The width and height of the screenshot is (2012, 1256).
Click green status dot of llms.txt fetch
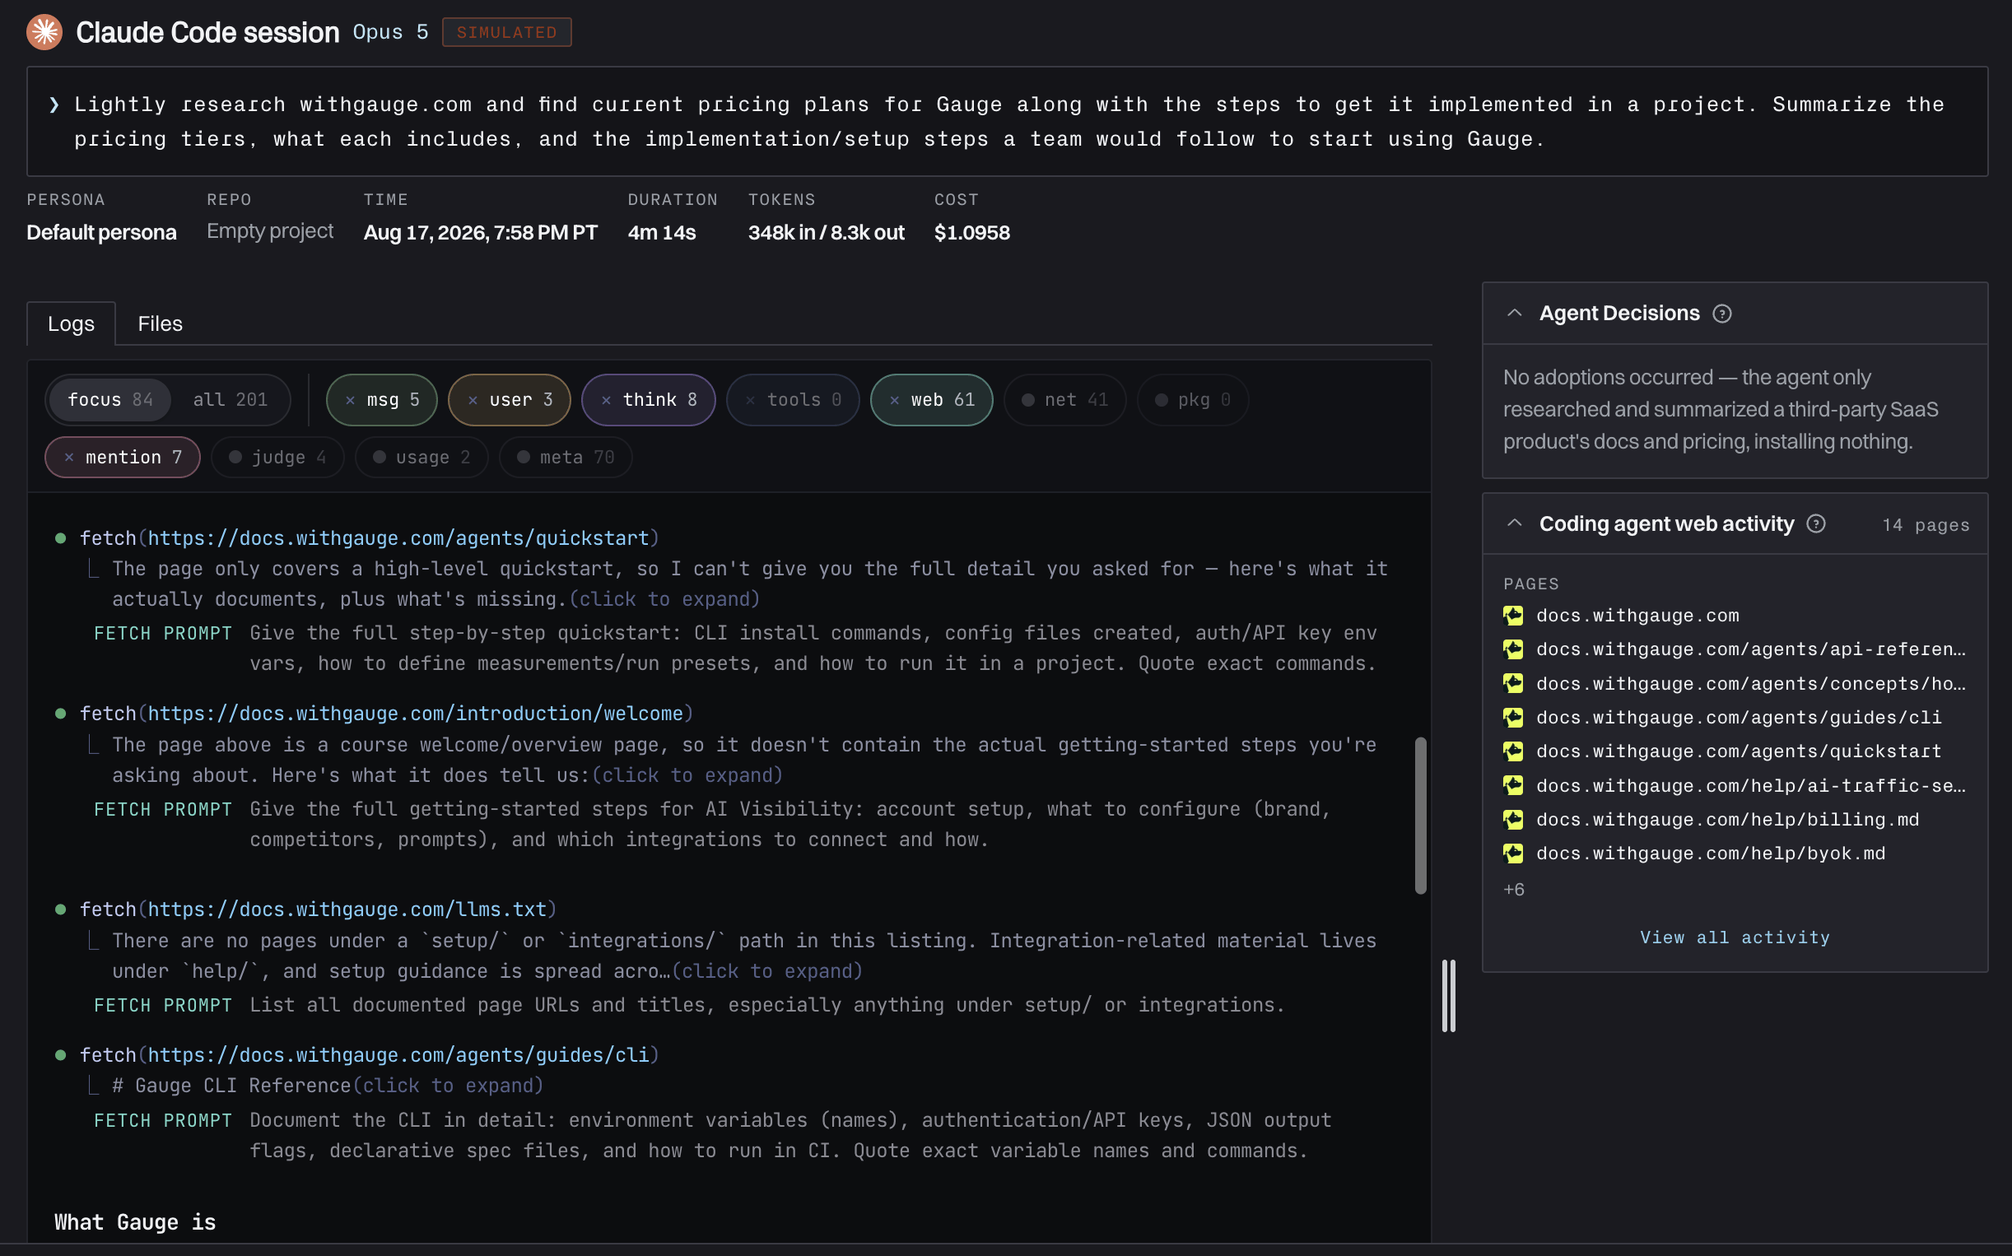click(x=61, y=909)
